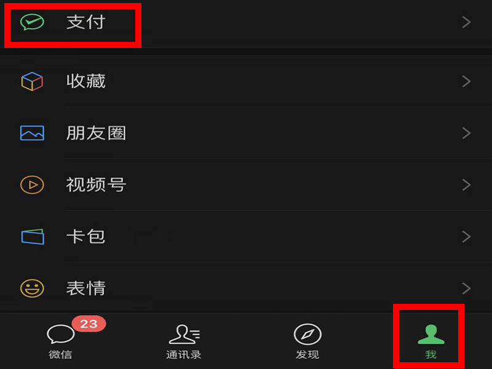Tap the green WeChat Pay icon
Screen dimensions: 492x369
coord(32,22)
